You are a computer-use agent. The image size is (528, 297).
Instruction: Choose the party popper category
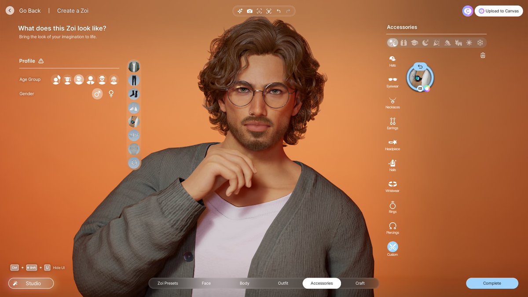pyautogui.click(x=436, y=43)
